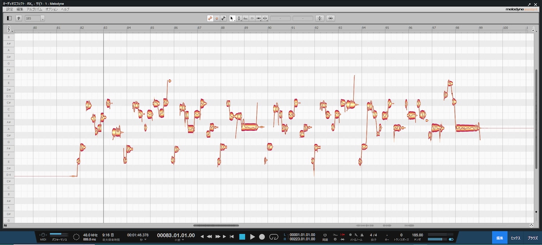Open the 編集 menu
The image size is (542, 245).
coord(20,9)
